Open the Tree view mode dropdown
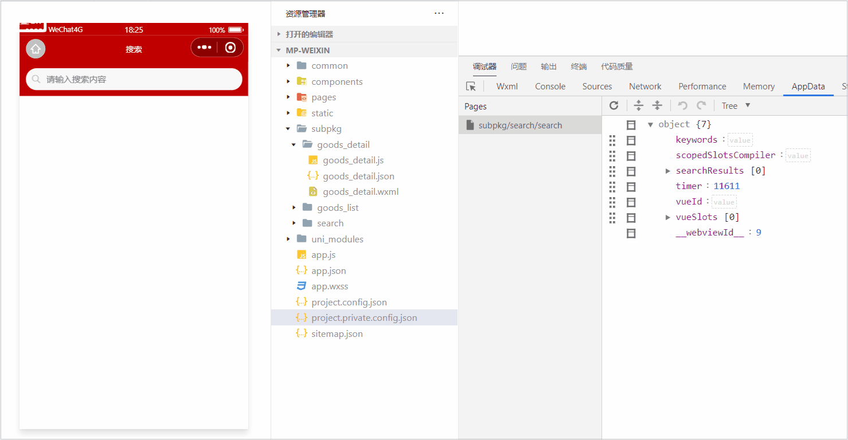848x440 pixels. pos(736,105)
